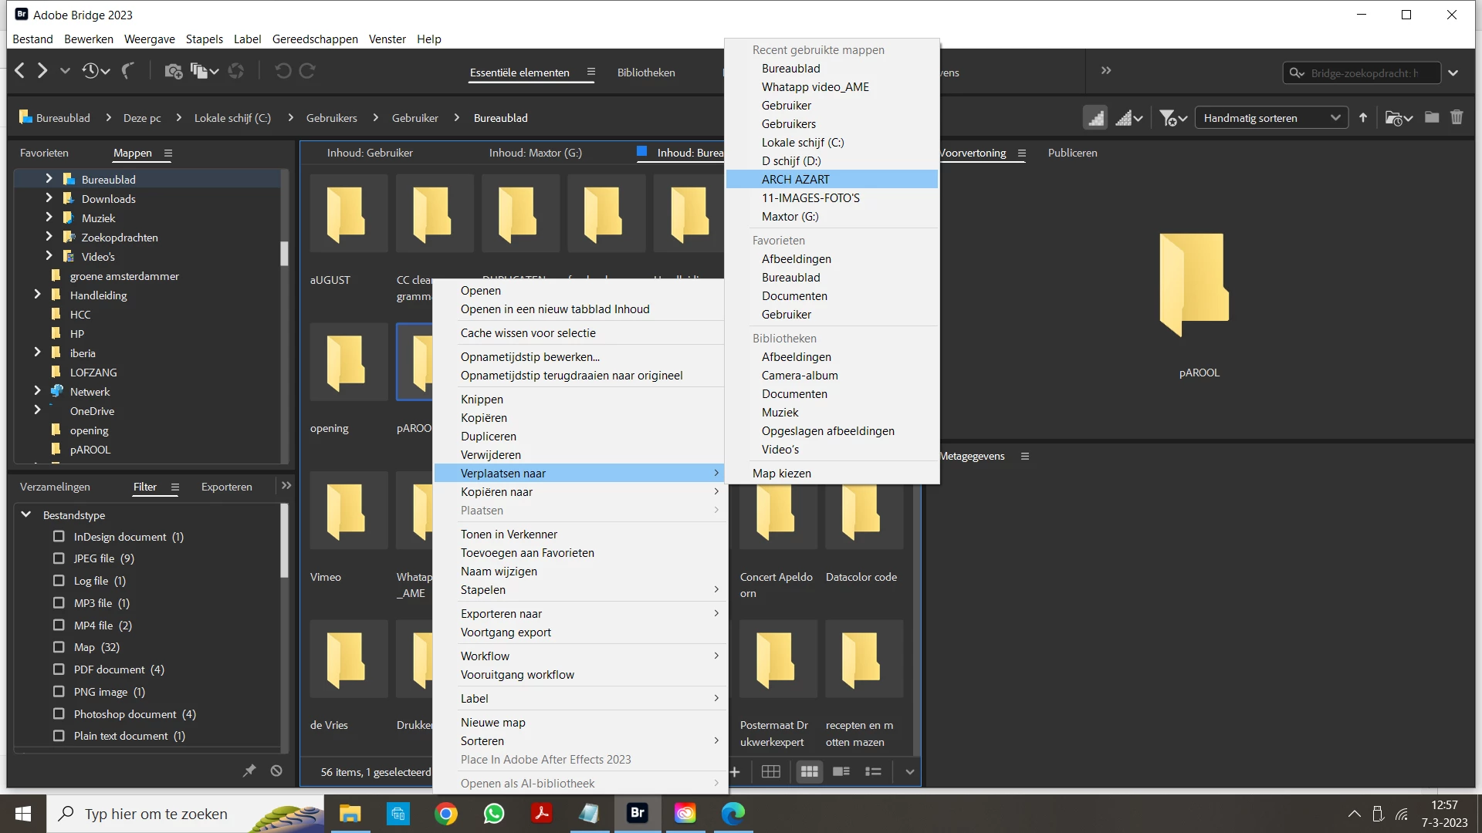Launch WhatsApp from the taskbar
The image size is (1482, 833).
click(x=494, y=814)
